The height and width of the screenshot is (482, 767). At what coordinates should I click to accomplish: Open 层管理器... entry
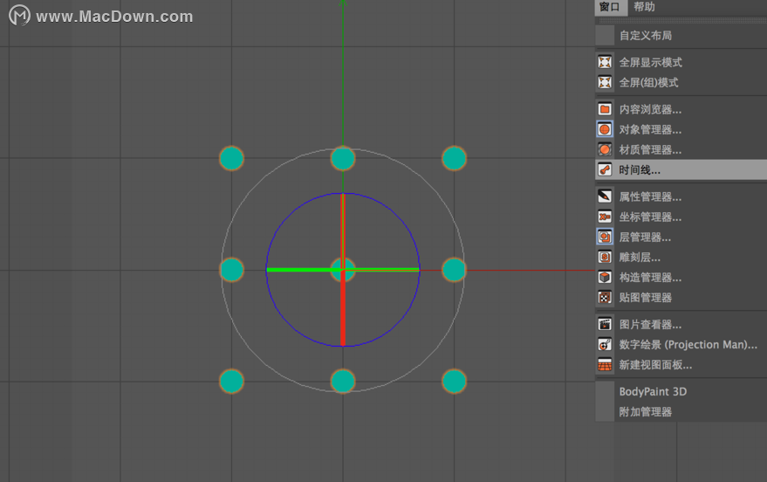click(645, 238)
